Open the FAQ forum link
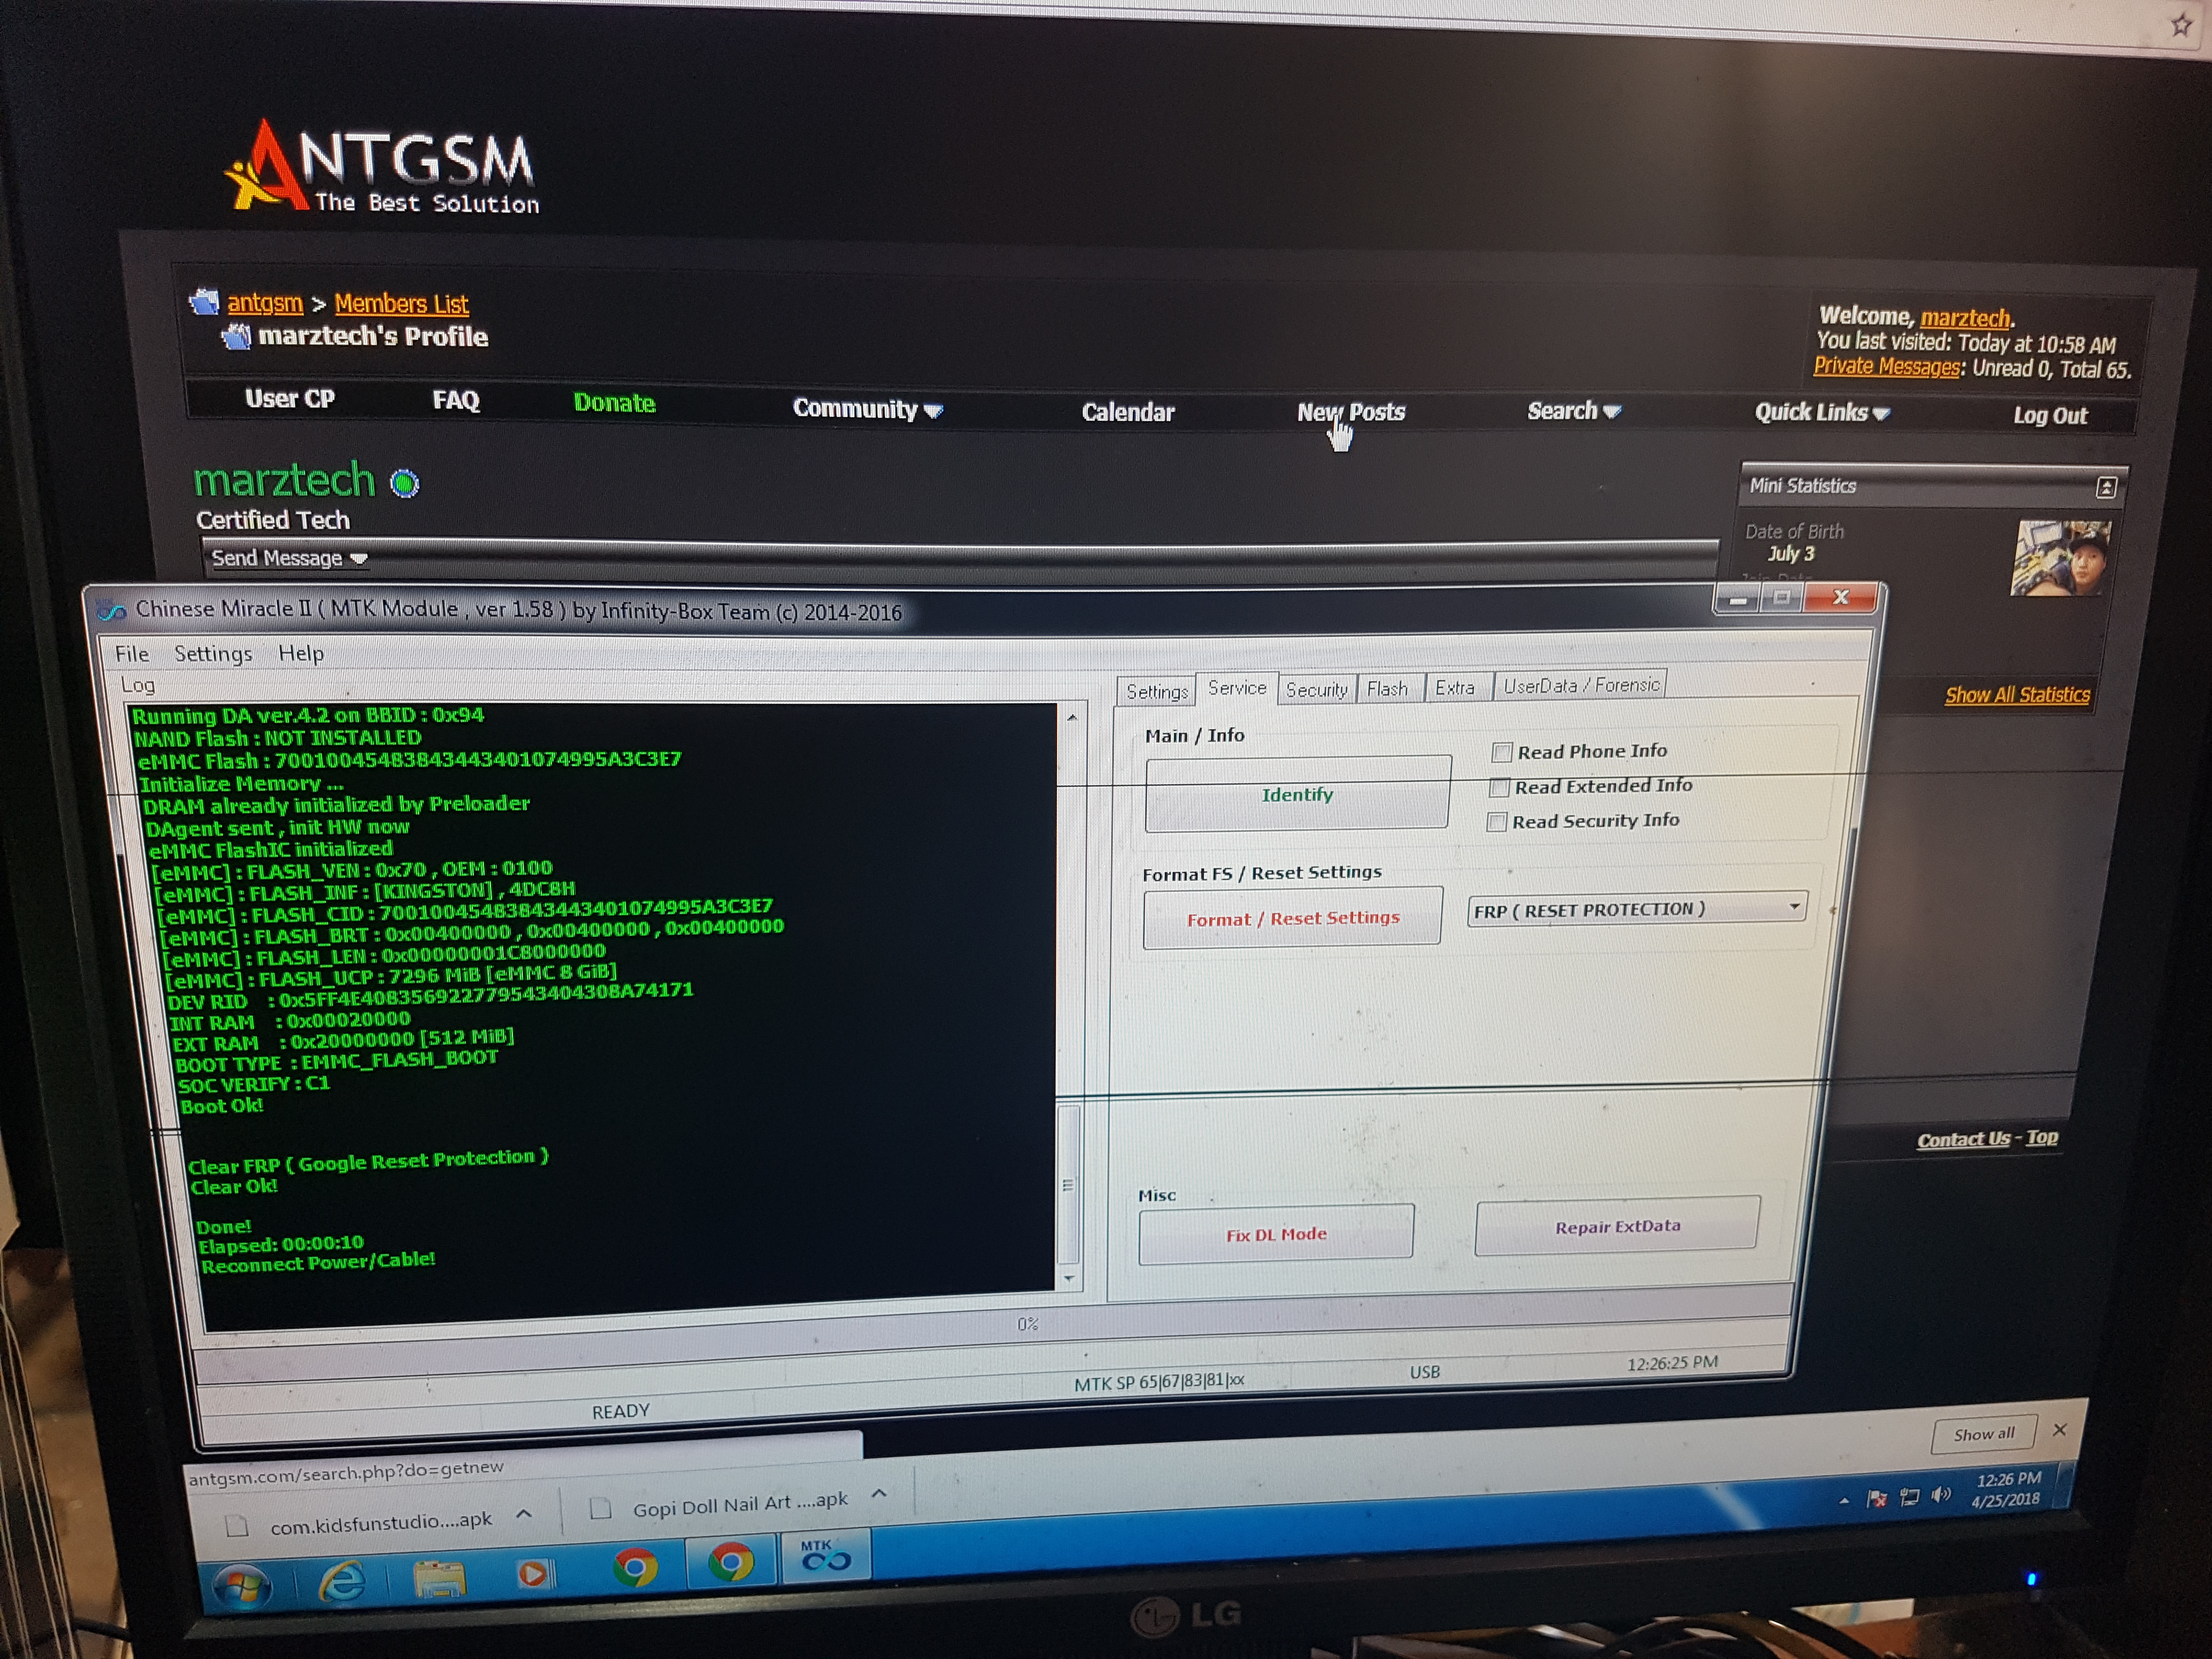Image resolution: width=2212 pixels, height=1659 pixels. coord(456,401)
